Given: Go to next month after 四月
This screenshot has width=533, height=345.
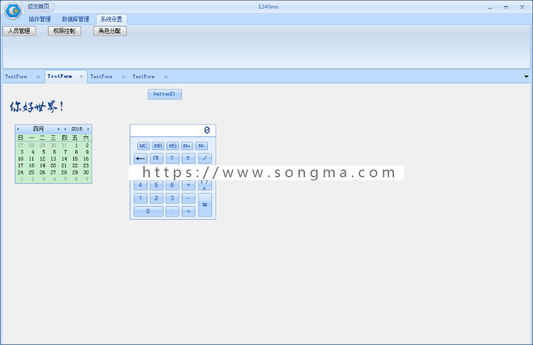Looking at the screenshot, I should [x=59, y=129].
